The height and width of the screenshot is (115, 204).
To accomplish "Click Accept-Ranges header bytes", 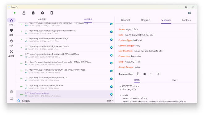I will (x=137, y=67).
